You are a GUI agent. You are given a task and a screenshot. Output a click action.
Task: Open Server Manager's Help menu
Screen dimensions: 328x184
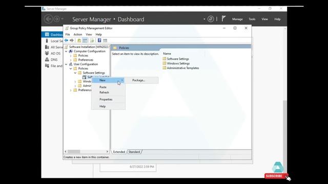click(x=277, y=19)
